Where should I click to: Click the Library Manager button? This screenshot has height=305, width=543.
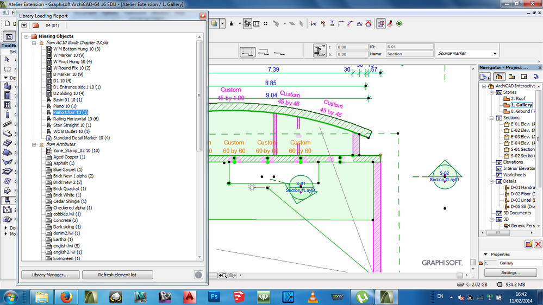[51, 275]
